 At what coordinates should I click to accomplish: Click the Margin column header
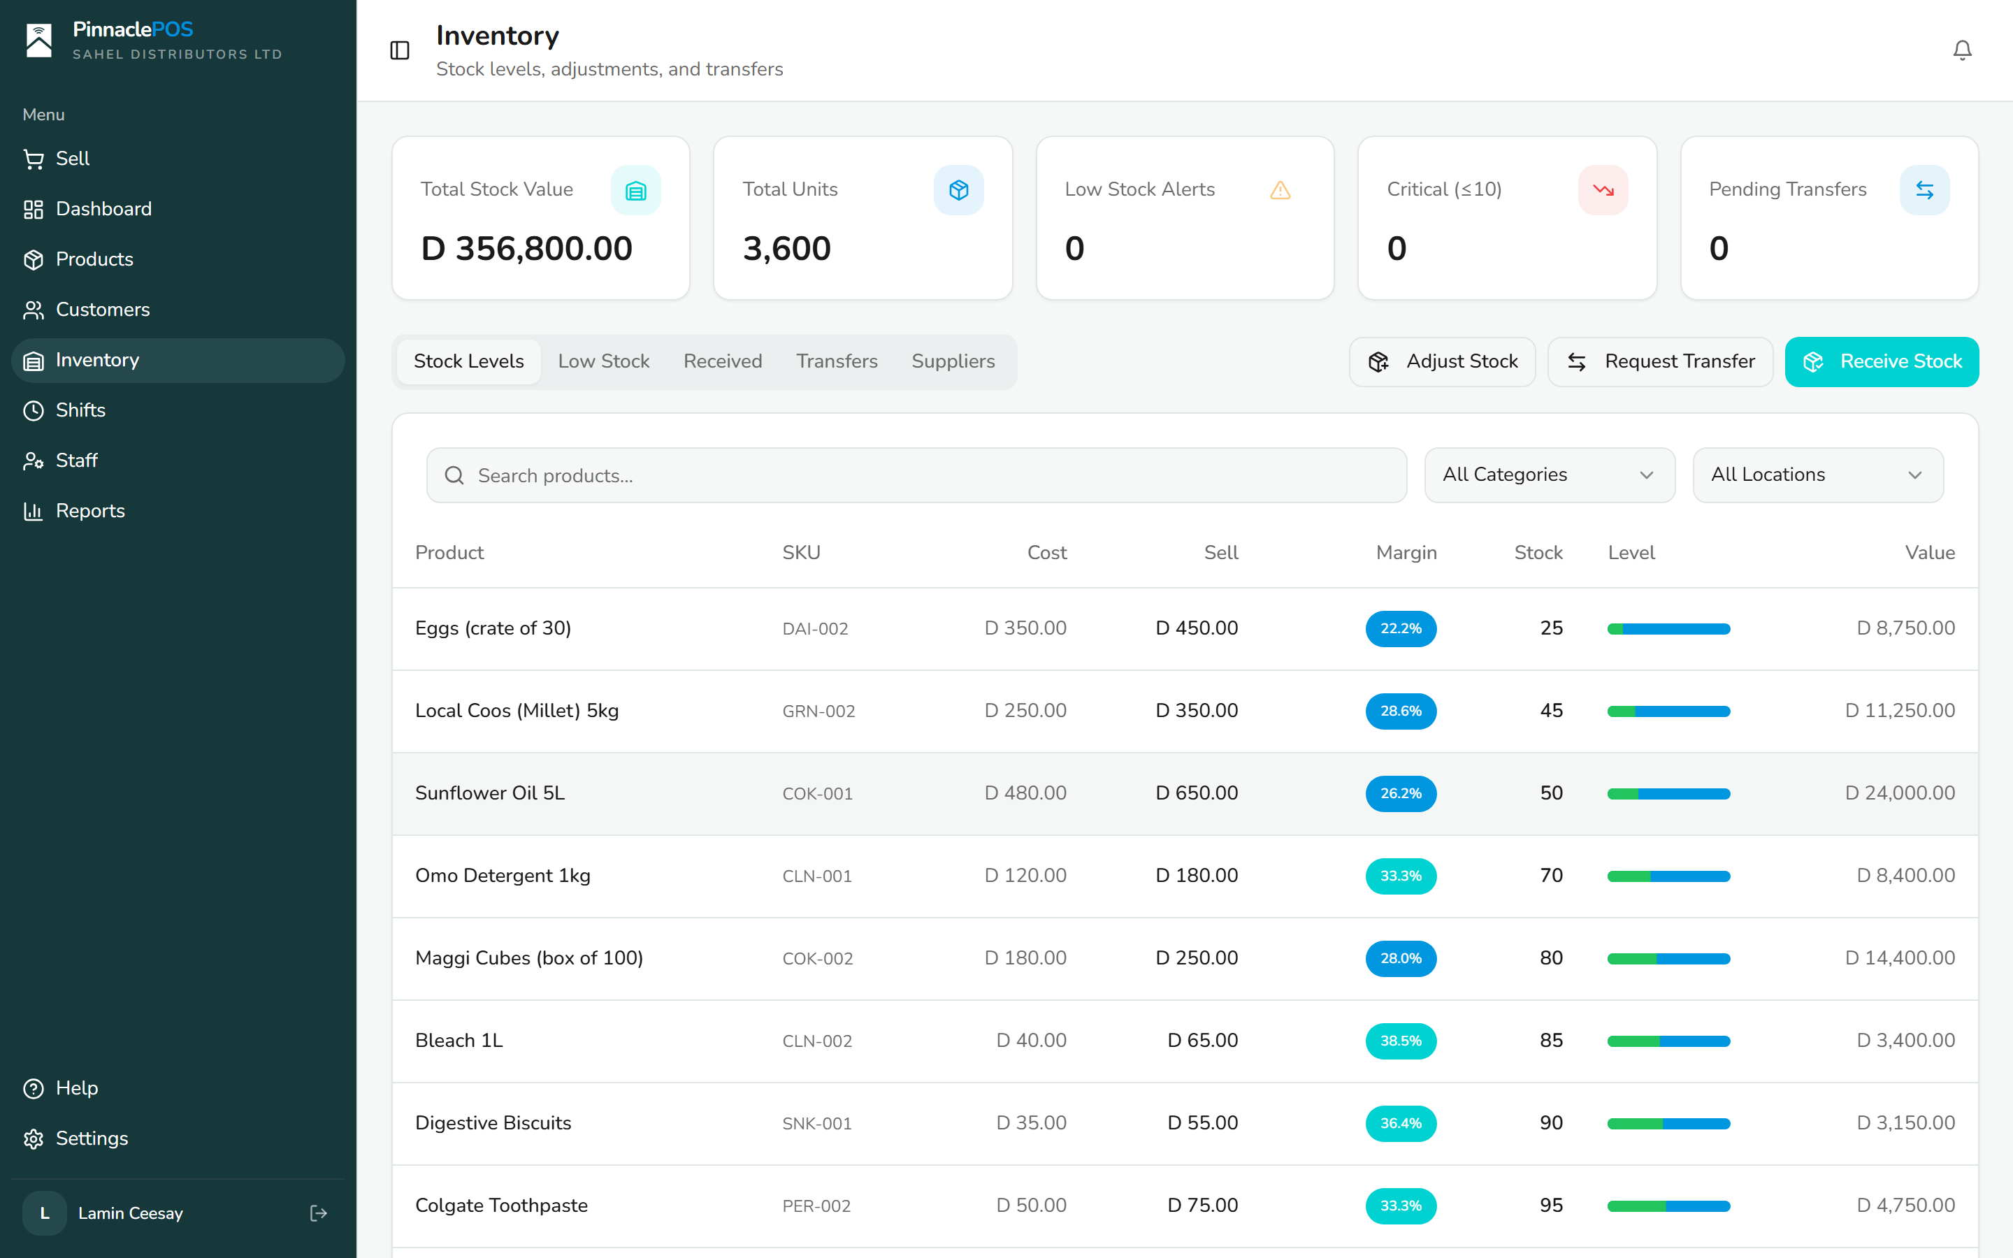(1406, 552)
